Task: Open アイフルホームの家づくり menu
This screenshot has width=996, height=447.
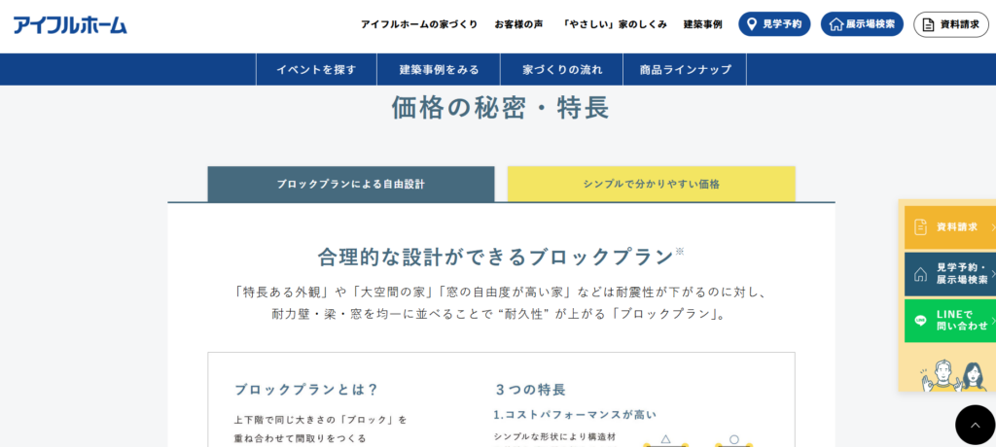Action: click(419, 24)
